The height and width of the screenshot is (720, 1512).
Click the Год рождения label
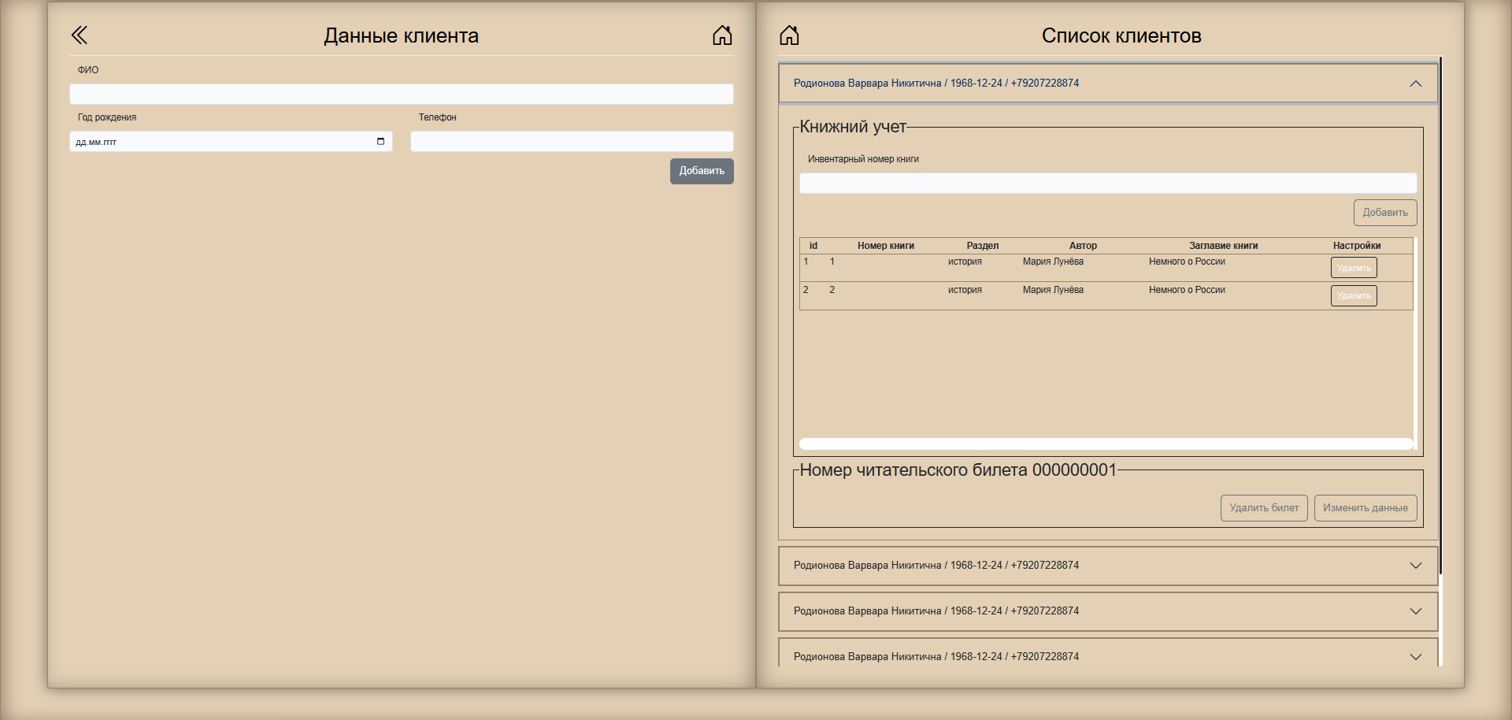tap(107, 117)
